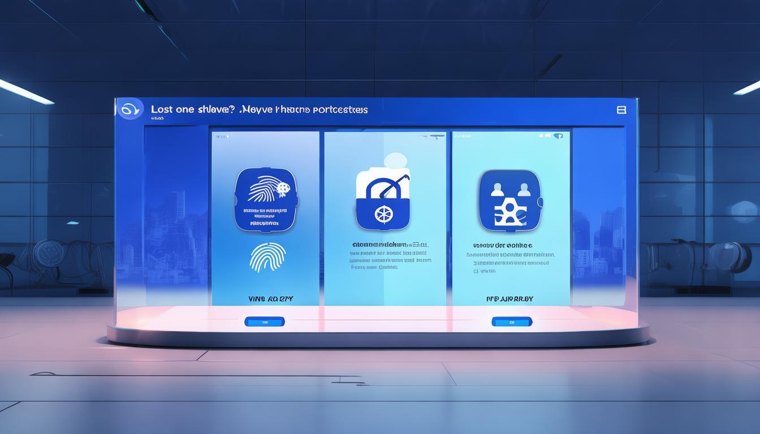This screenshot has width=760, height=434.
Task: Click the status icons atop the right panel
Action: 551,136
